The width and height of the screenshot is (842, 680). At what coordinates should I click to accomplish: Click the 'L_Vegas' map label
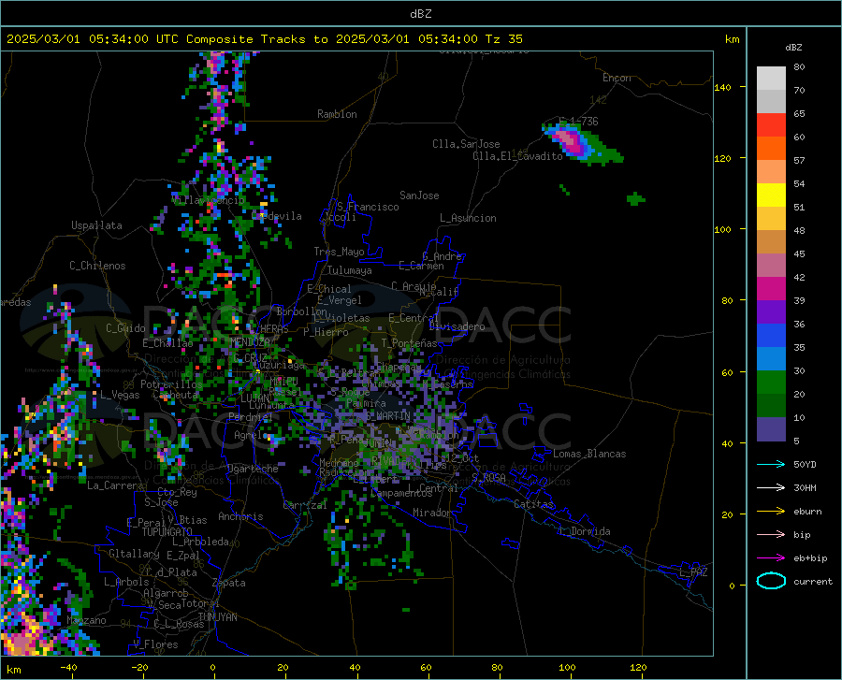point(120,395)
